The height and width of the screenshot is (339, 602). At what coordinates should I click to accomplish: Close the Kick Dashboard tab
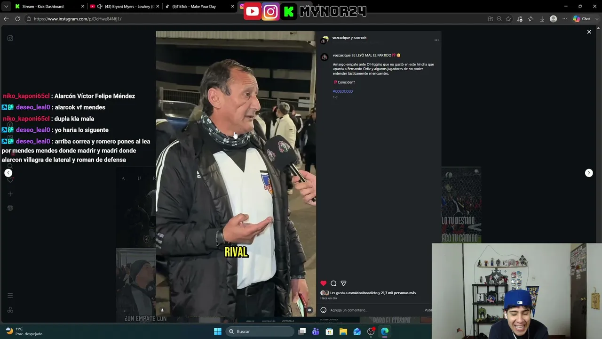point(83,7)
